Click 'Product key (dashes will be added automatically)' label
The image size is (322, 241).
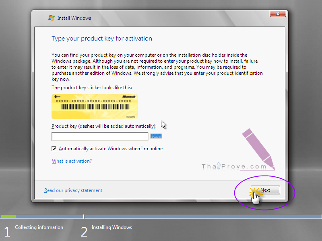(104, 126)
